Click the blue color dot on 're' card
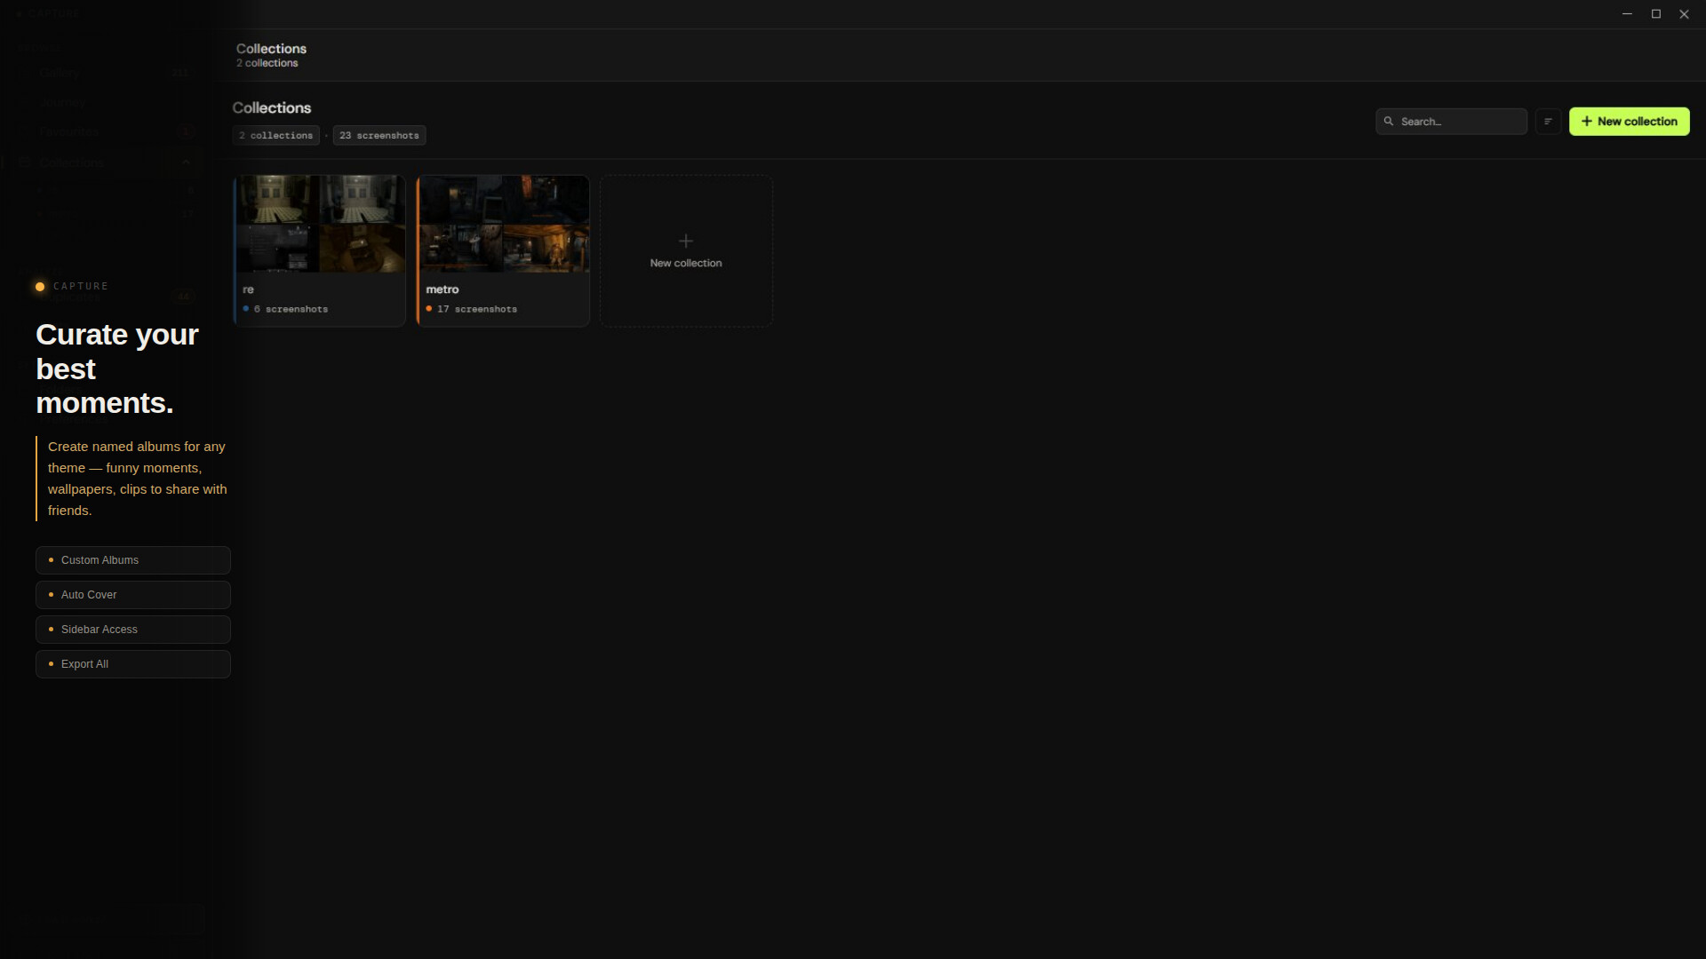This screenshot has height=959, width=1706. [246, 309]
